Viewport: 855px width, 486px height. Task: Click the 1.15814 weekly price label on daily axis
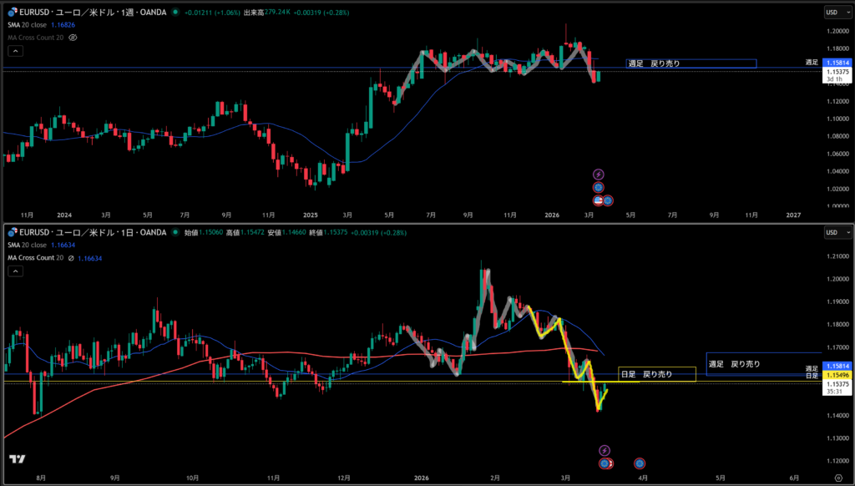coord(836,367)
